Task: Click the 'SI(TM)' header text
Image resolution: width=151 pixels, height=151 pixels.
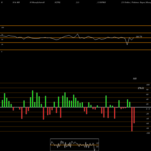Action: click(57, 2)
